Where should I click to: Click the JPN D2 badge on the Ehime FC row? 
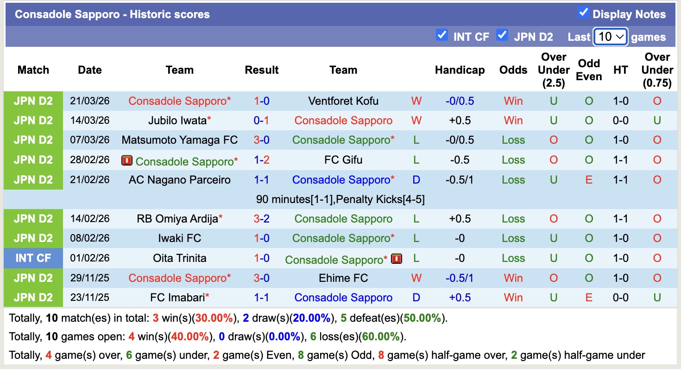pos(33,278)
